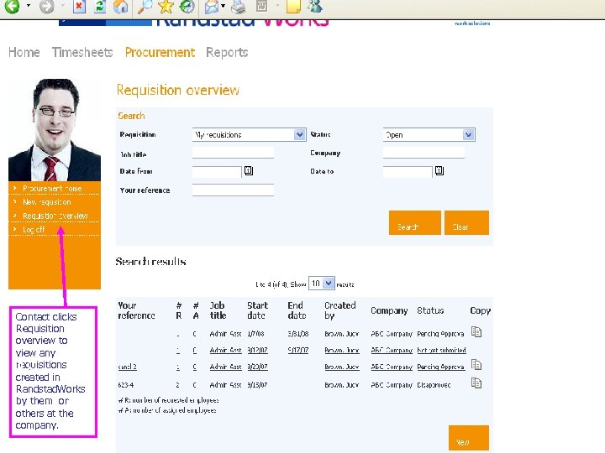Screen dimensions: 605x453
Task: Click the Stop loading page icon
Action: coord(79,6)
